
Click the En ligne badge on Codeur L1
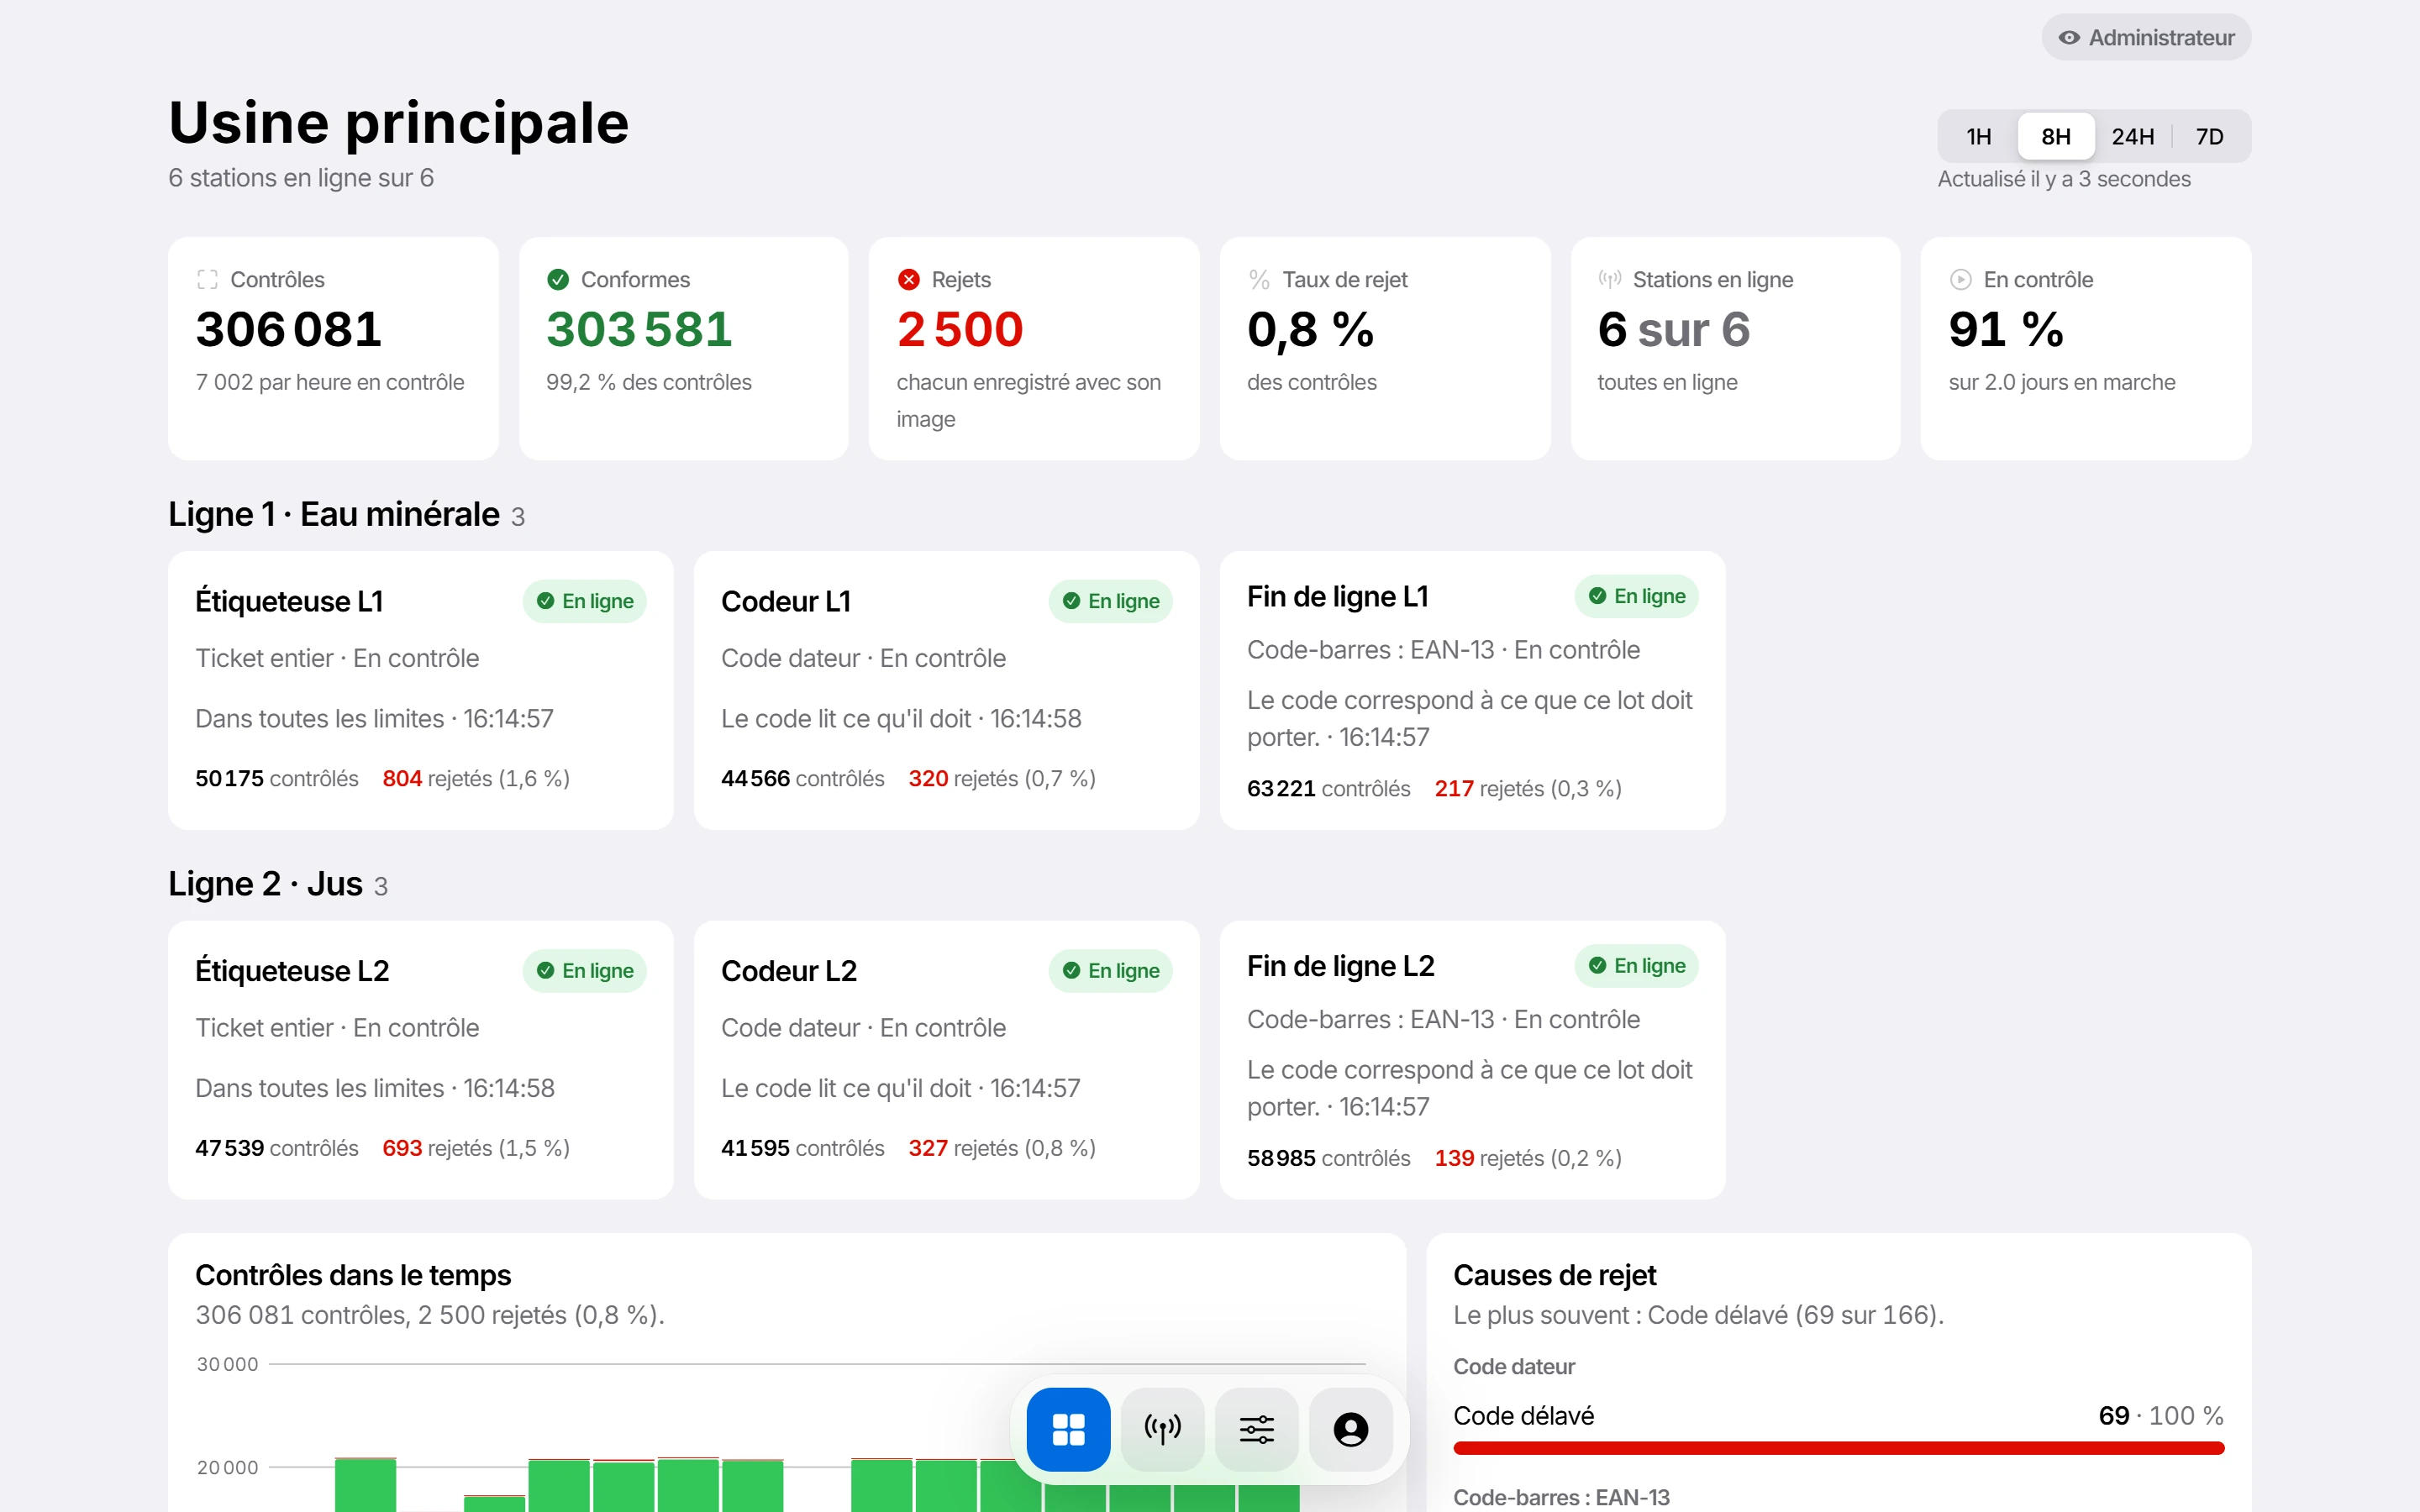point(1110,601)
